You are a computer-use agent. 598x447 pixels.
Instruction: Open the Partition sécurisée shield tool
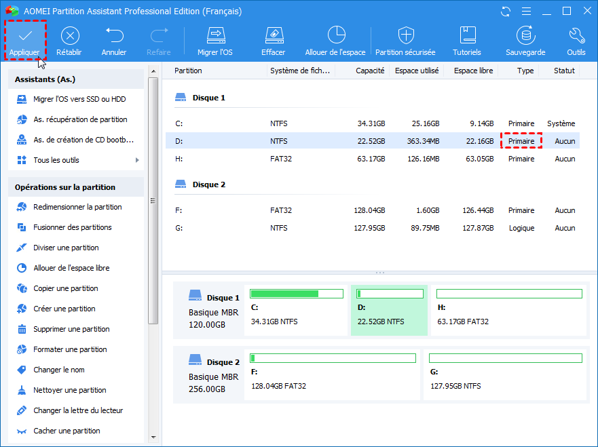click(x=406, y=39)
